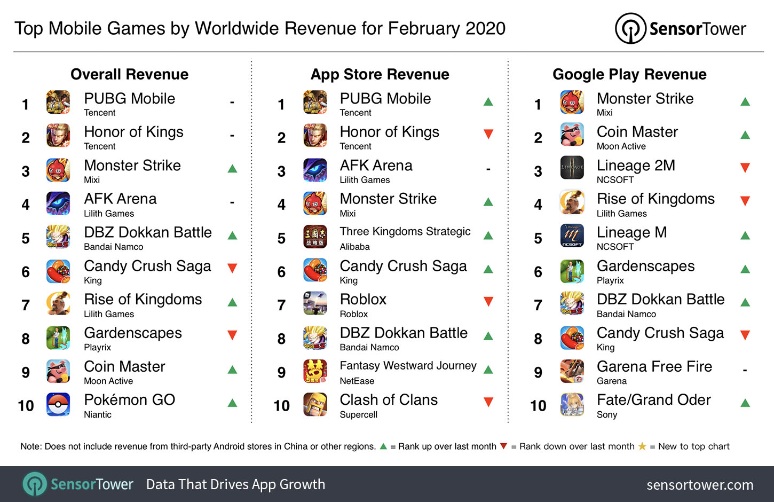Click 'Fate/Grand Oder' title text
The image size is (774, 502).
(654, 399)
